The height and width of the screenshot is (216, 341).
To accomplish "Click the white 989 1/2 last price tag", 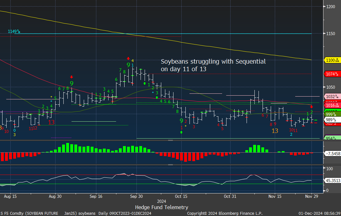I will 332,120.
